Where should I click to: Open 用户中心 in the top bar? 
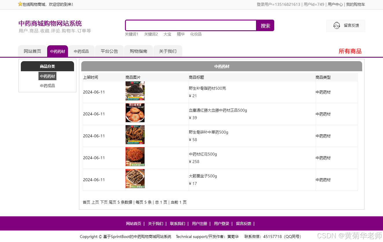point(335,4)
